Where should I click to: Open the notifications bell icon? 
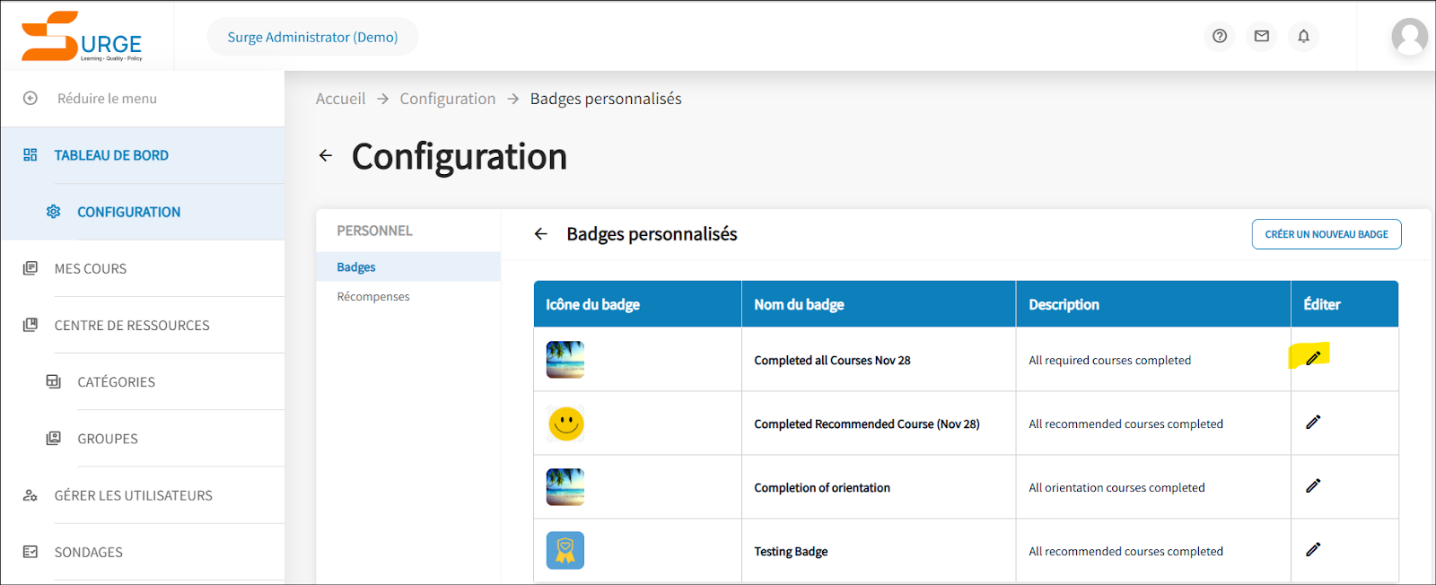[1303, 36]
